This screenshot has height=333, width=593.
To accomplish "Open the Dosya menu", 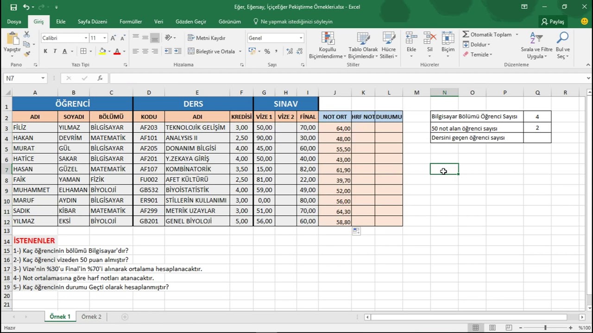I will tap(14, 21).
